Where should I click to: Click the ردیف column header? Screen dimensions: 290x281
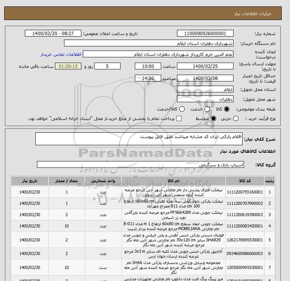tap(269, 181)
